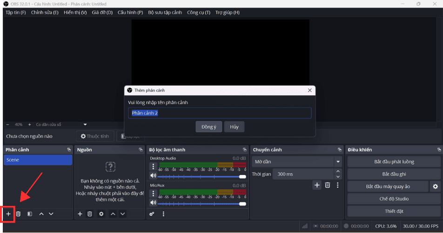Open Công cụ (T) menu

coord(199,13)
